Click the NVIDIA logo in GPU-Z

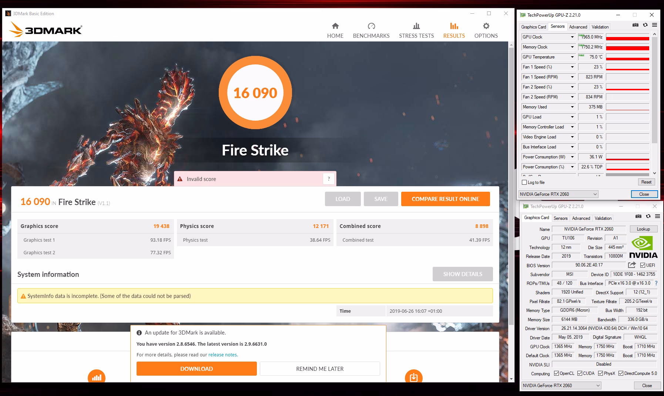coord(643,247)
